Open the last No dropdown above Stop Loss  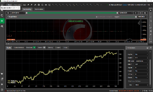coord(142,78)
